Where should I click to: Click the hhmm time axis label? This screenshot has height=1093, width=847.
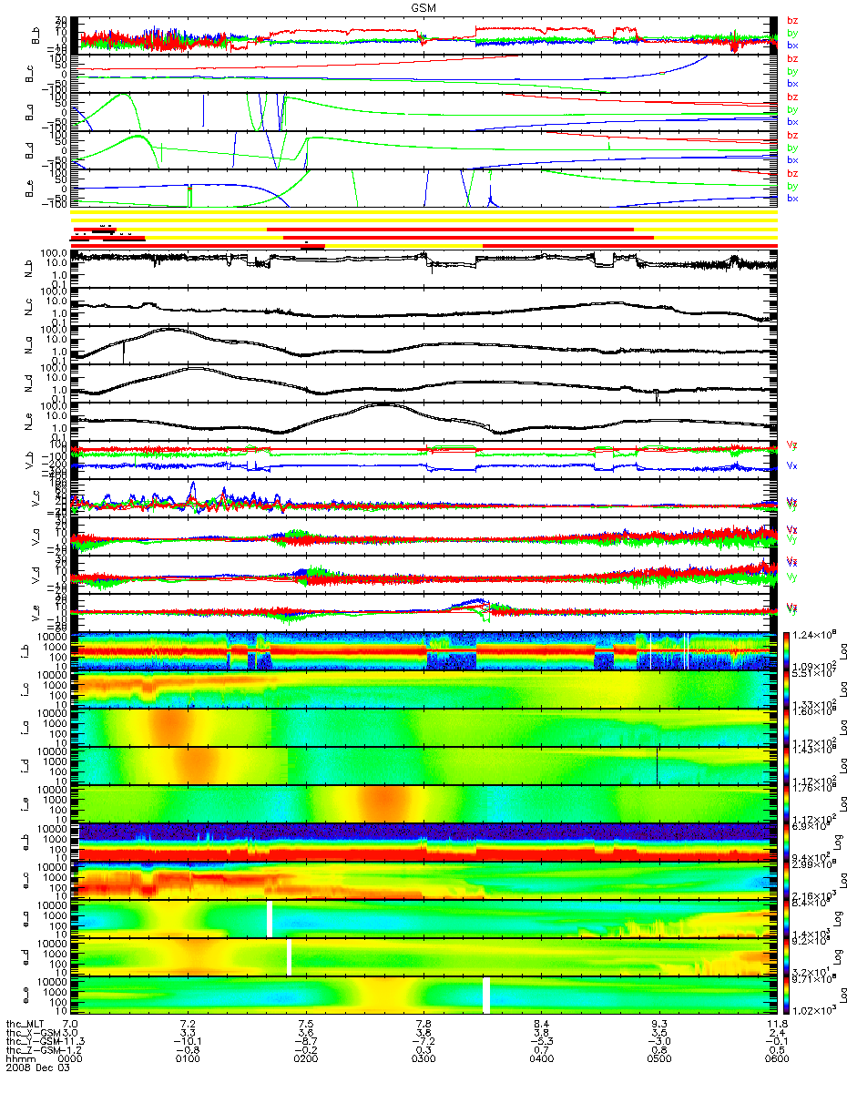(x=19, y=1059)
